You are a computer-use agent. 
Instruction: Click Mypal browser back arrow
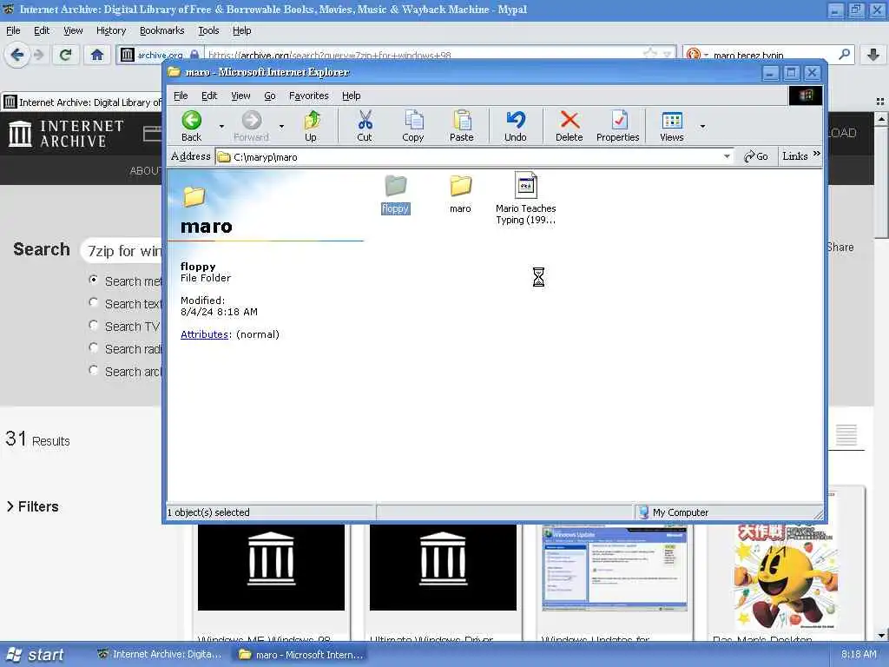[x=17, y=55]
